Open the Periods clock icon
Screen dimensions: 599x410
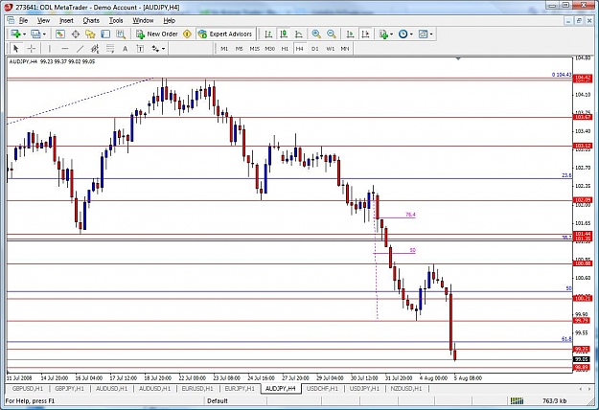403,34
